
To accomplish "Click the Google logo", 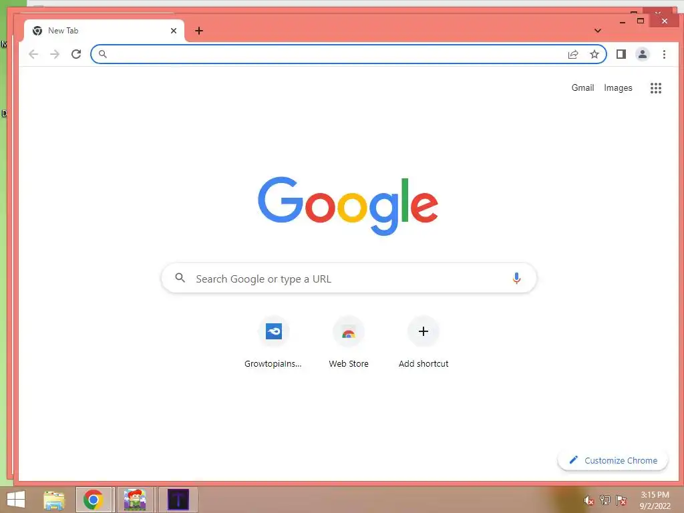I will tap(348, 206).
